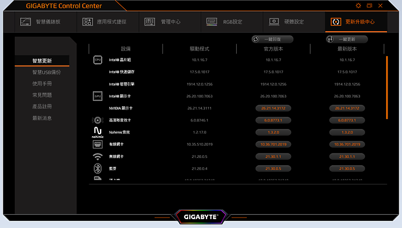Go to the RGB設定 tab

pos(232,22)
